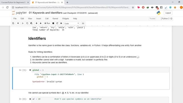Interrupt the kernel with stop icon
The width and height of the screenshot is (183, 103).
click(x=53, y=23)
